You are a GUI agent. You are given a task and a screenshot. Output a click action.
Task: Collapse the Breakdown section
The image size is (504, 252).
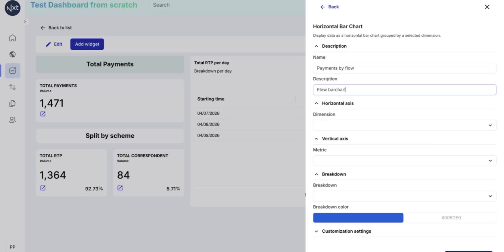click(x=316, y=174)
